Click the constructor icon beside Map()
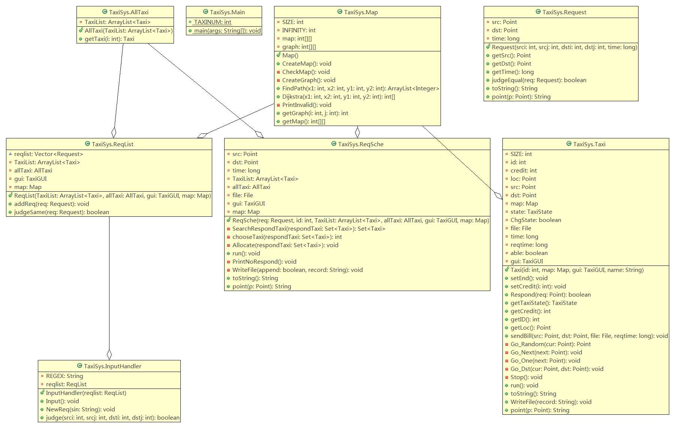Screen dimensions: 688x441 point(279,55)
